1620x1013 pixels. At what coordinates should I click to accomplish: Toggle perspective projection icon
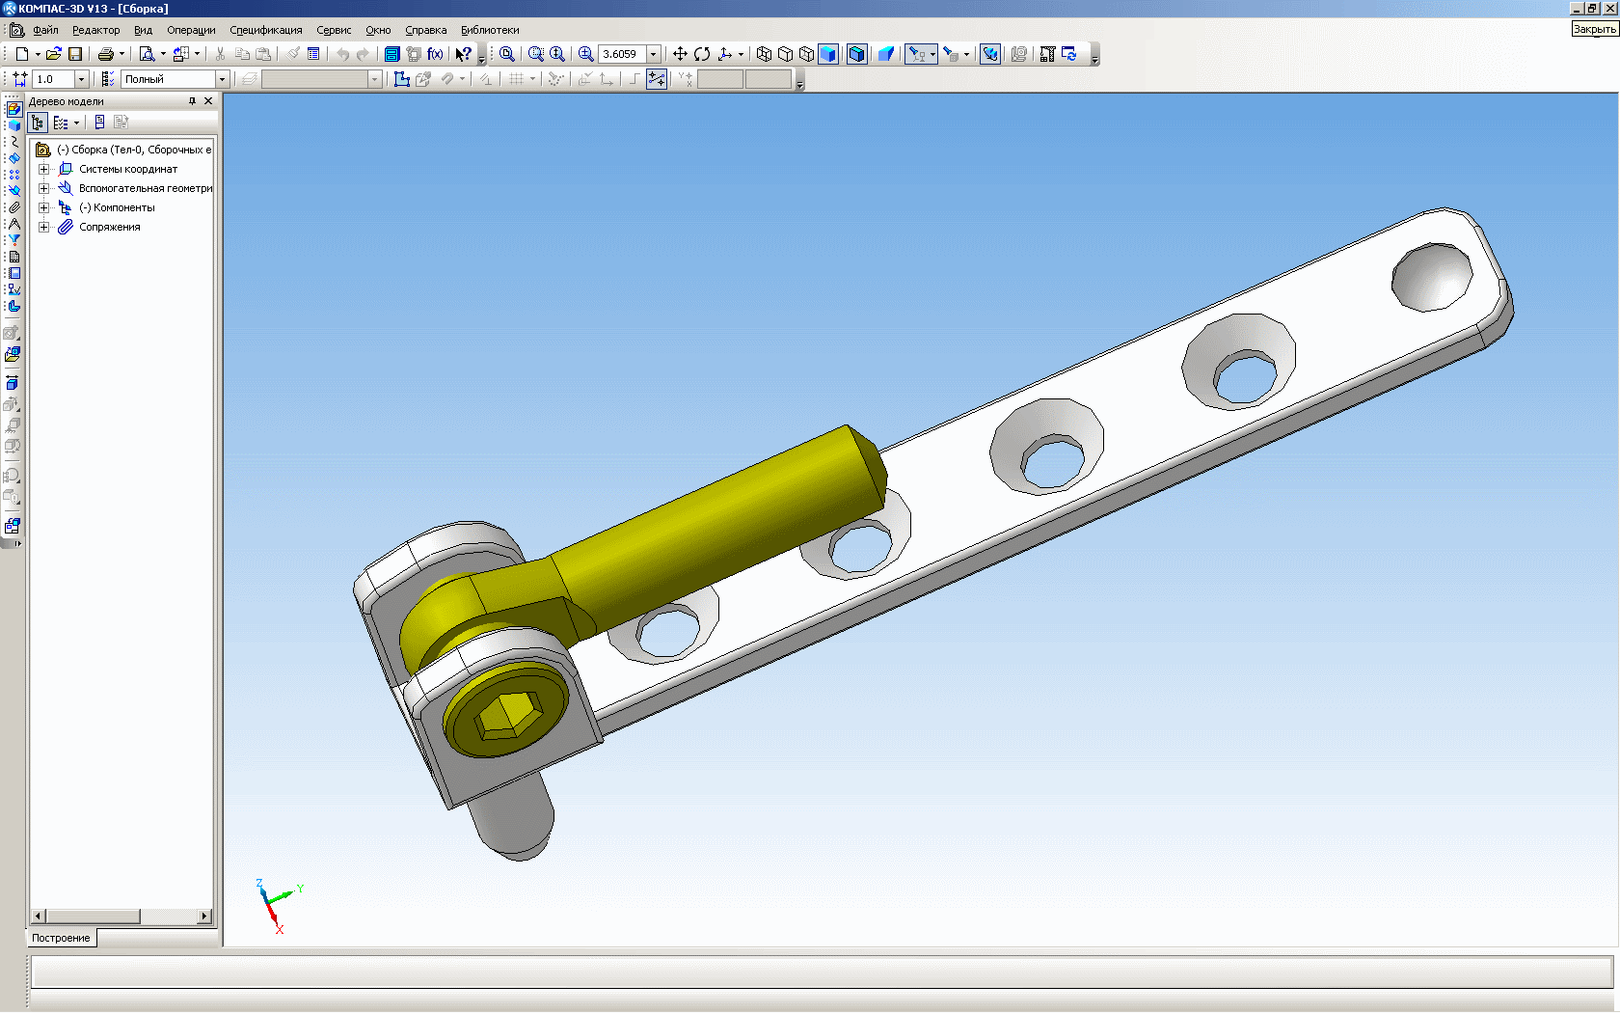tap(885, 54)
